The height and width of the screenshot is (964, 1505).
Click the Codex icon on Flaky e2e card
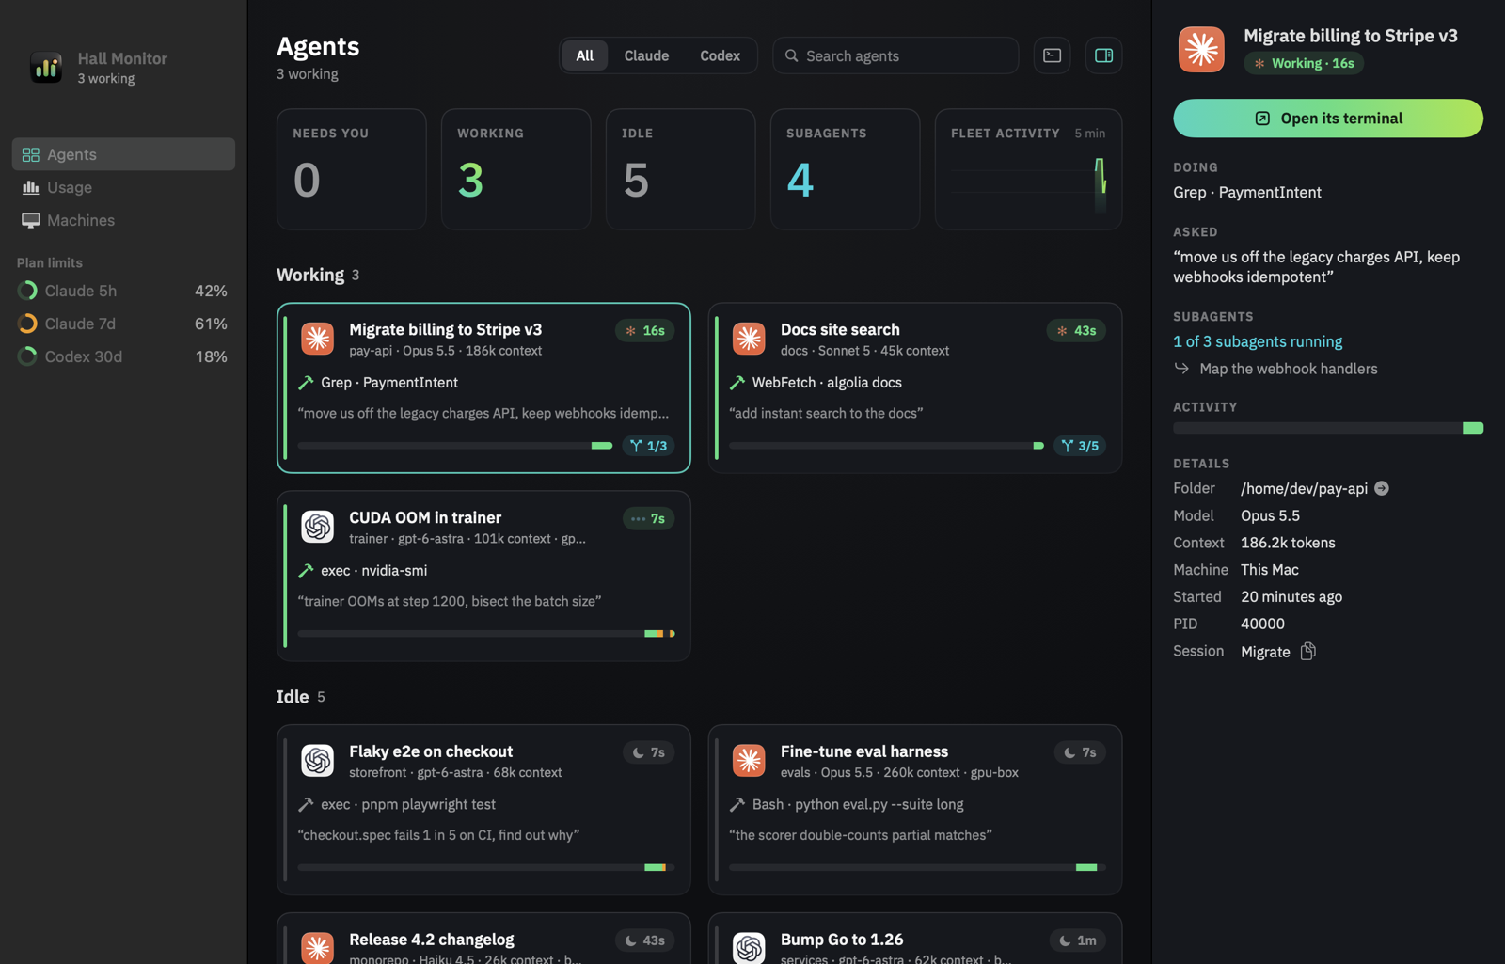pyautogui.click(x=318, y=760)
